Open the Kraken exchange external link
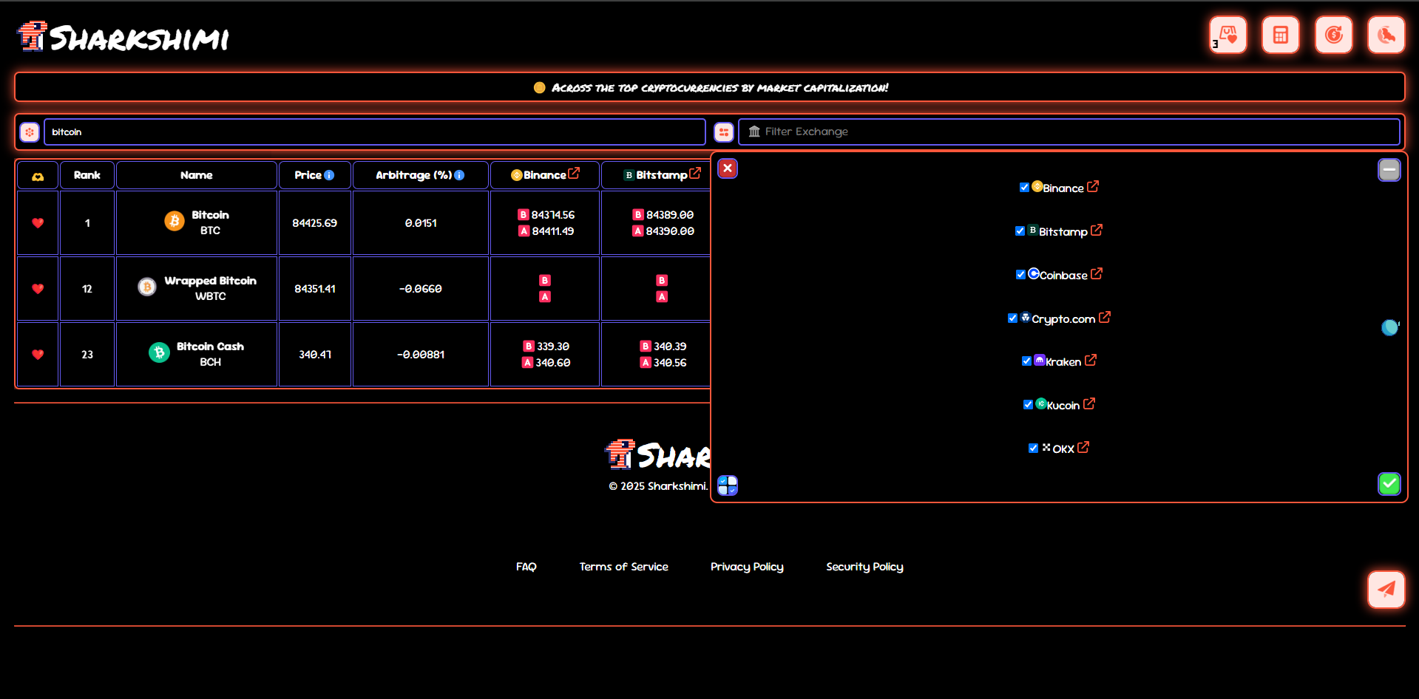This screenshot has width=1419, height=699. [1090, 360]
